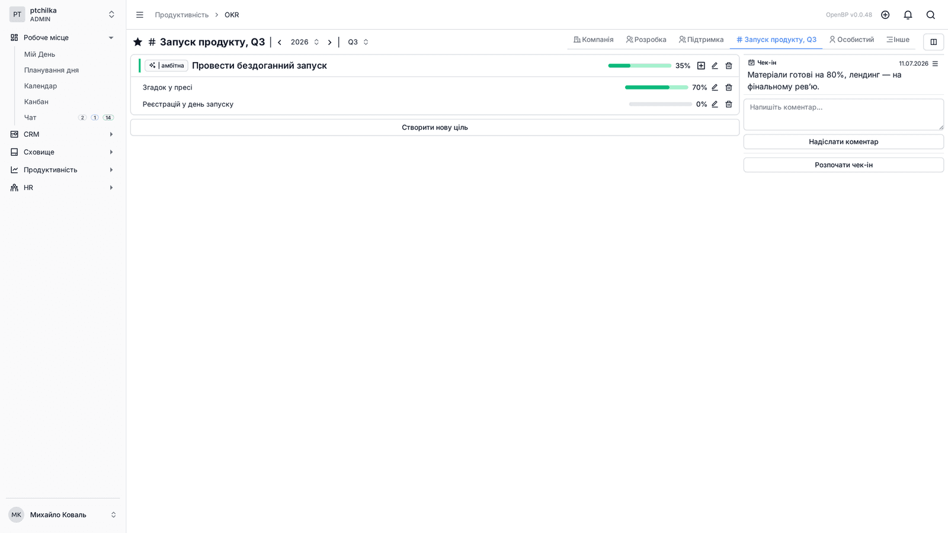Open the check-in options menu icon
Viewport: 948px width, 533px height.
click(x=935, y=63)
